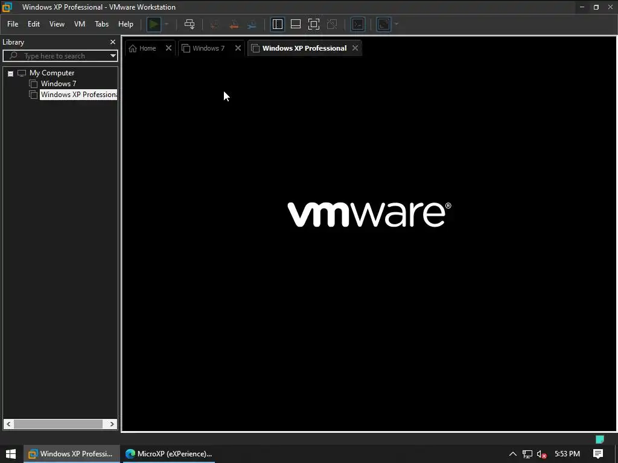Click the Windows 7 VM icon in library
Viewport: 618px width, 463px height.
tap(34, 84)
